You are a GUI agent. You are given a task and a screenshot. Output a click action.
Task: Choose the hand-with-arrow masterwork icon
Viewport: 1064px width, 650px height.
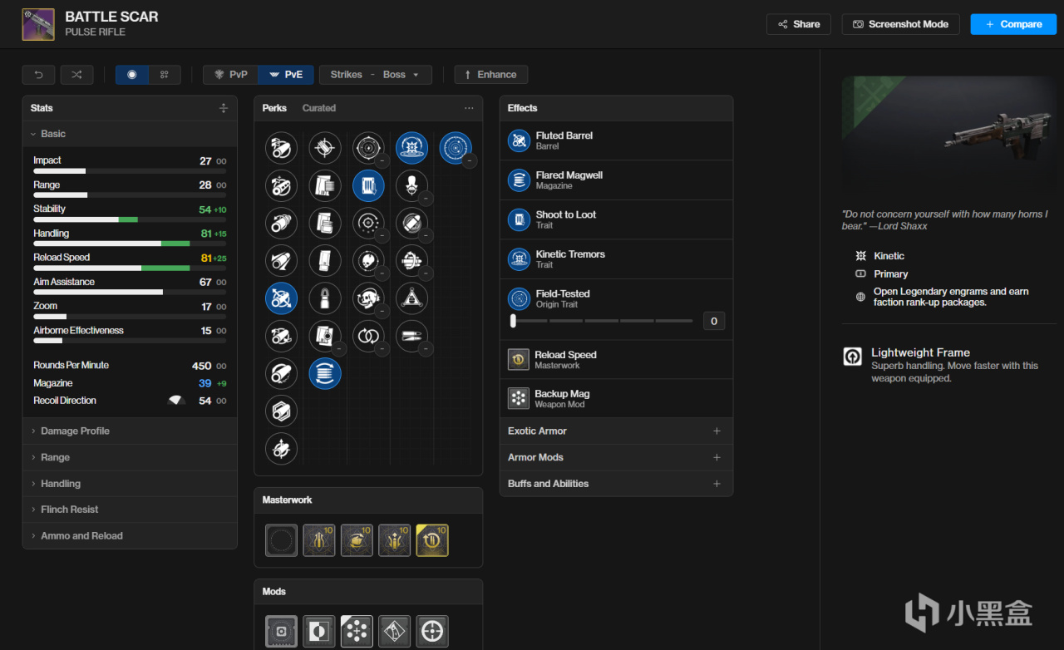coord(357,540)
